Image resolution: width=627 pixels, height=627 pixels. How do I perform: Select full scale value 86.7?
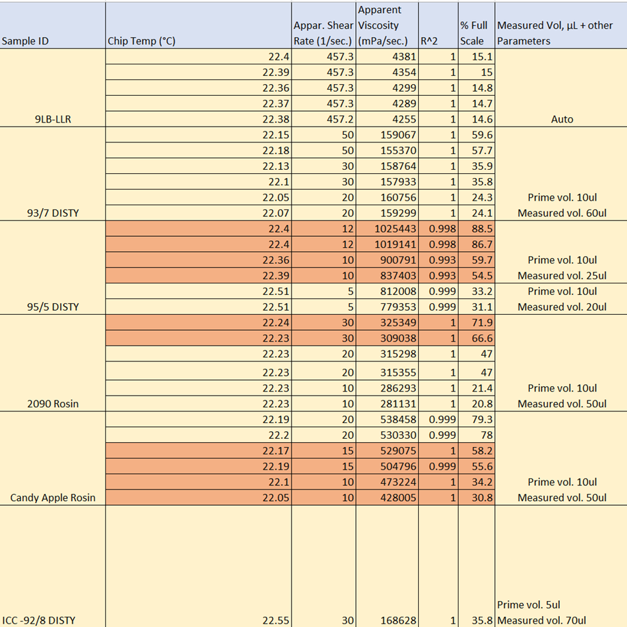476,244
